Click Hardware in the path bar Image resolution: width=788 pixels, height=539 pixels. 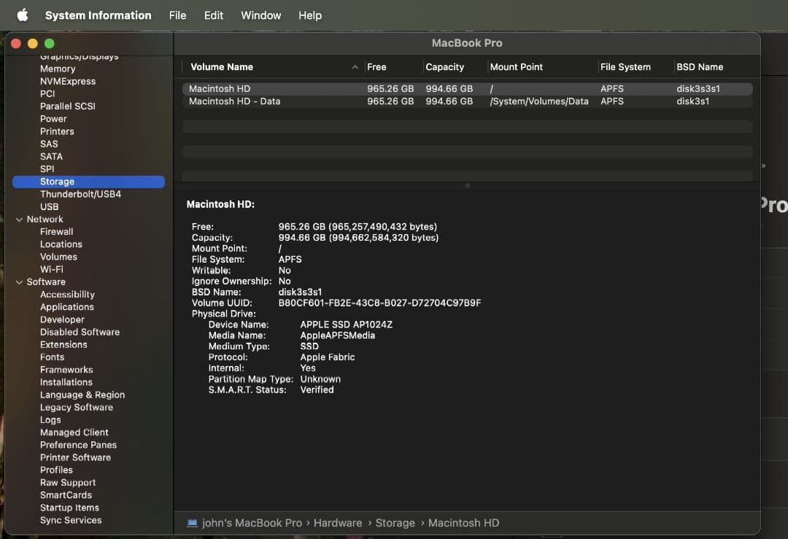click(338, 523)
